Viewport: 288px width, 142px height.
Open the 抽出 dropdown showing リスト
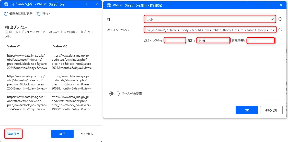coord(210,19)
